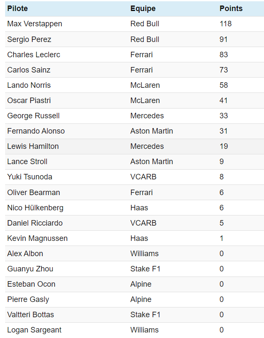This screenshot has height=338, width=264.
Task: Click the Sergio Perez row name
Action: (x=29, y=39)
